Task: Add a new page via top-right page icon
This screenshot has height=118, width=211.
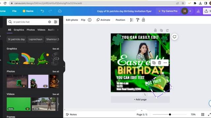Action: point(167,30)
